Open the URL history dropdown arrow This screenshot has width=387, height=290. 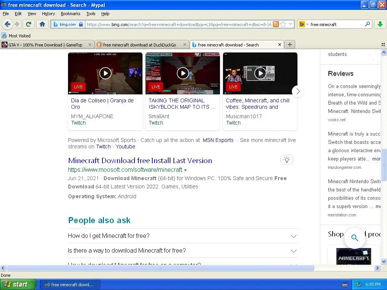(291, 24)
